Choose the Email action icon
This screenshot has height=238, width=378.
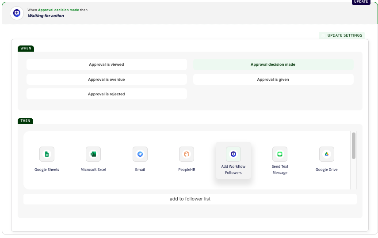coord(140,154)
